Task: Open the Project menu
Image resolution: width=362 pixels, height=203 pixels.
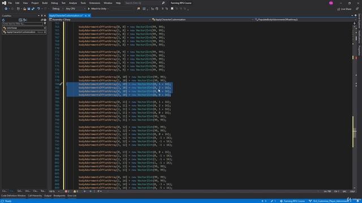Action: 35,3
